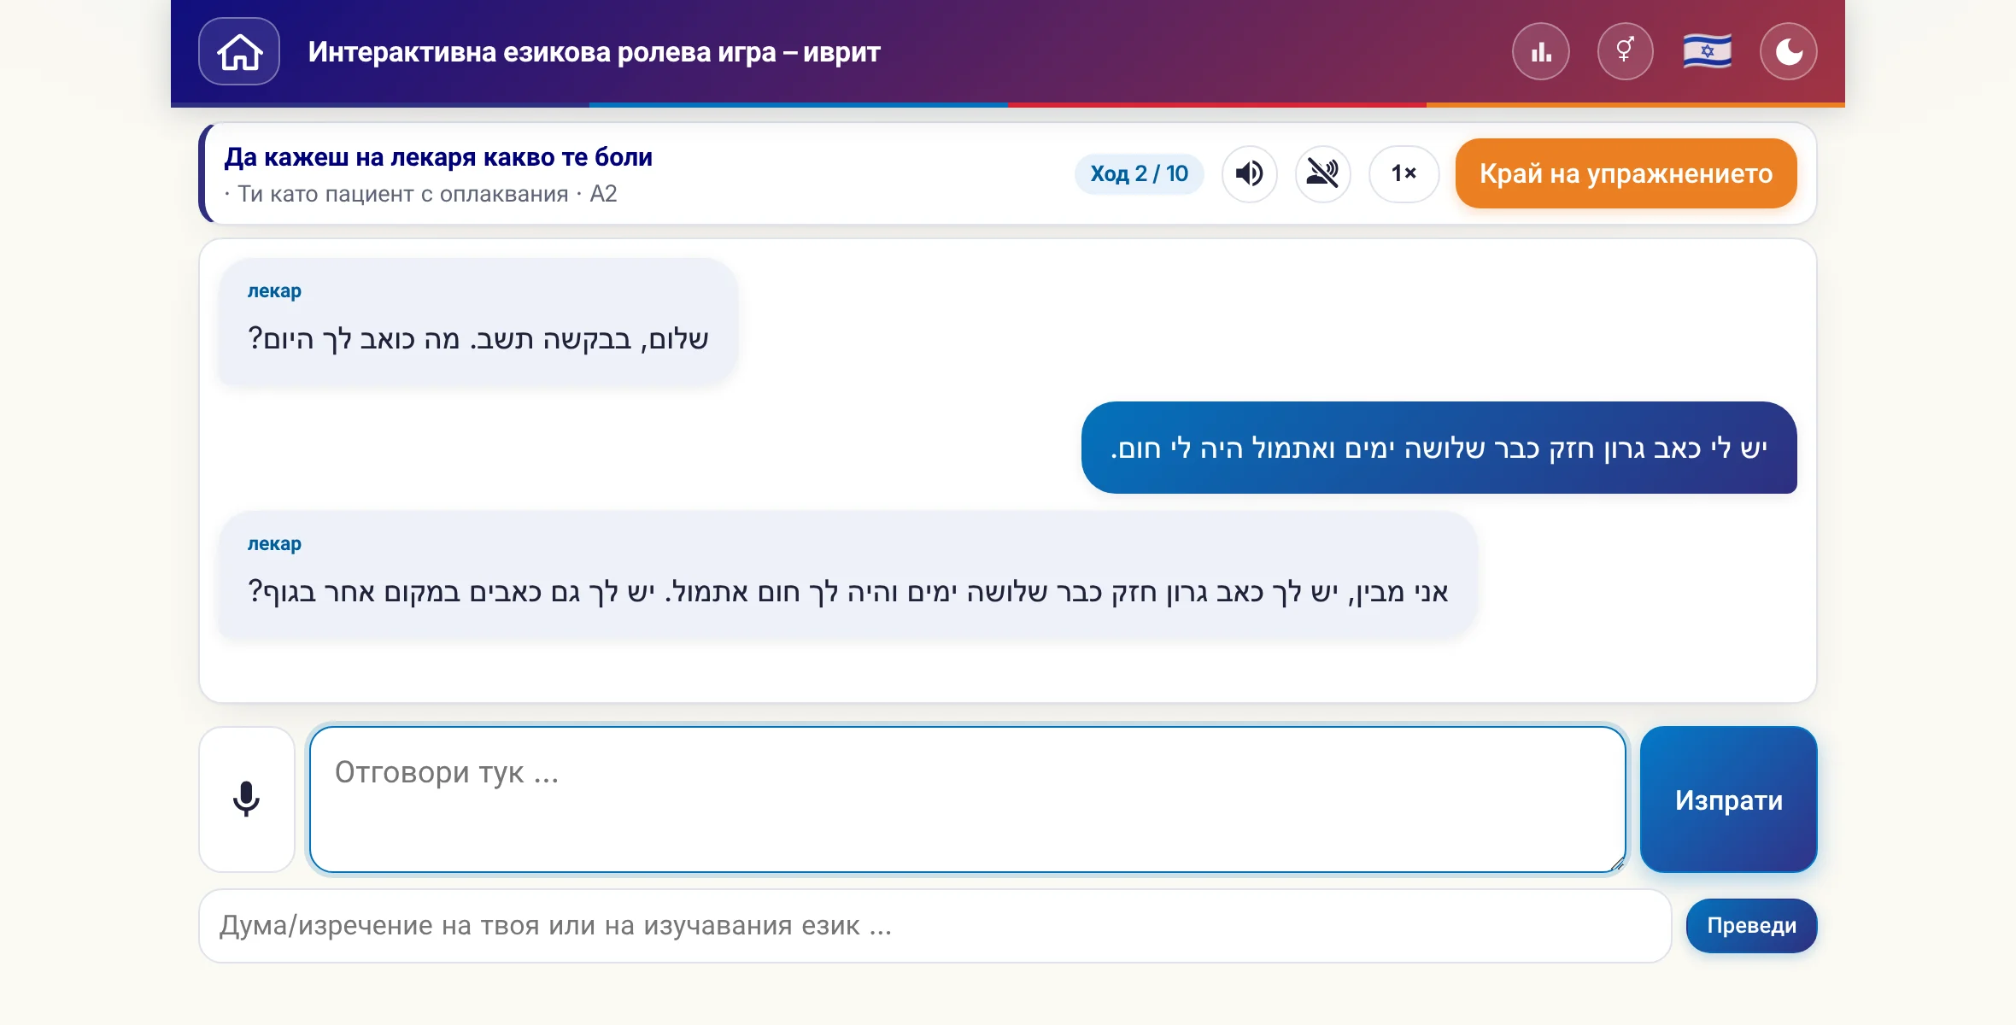
Task: Toggle the muted microphone hearing icon
Action: tap(1322, 173)
